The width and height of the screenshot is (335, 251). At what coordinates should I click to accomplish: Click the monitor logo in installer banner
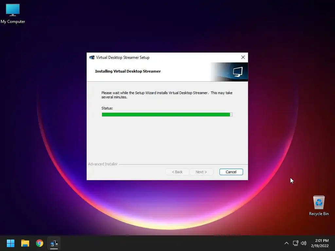pos(238,72)
